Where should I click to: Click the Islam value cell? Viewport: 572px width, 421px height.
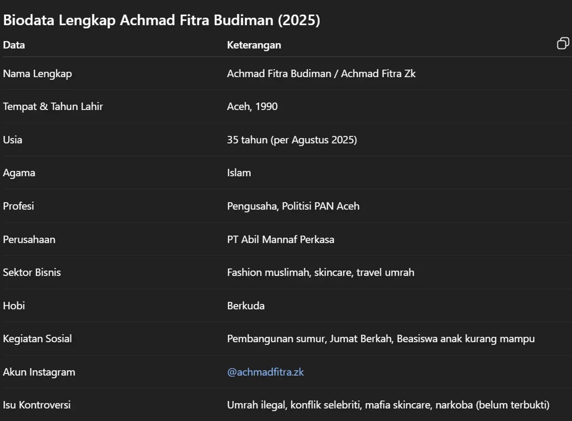pos(239,173)
